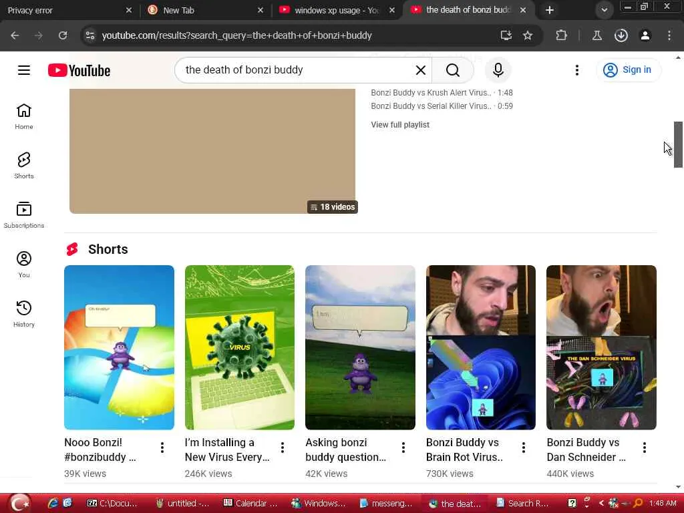Screen dimensions: 684x513
Task: Open the 18 videos playlist thumbnail
Action: (x=212, y=151)
